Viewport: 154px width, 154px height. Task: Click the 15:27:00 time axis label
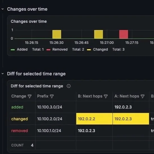pos(107,43)
